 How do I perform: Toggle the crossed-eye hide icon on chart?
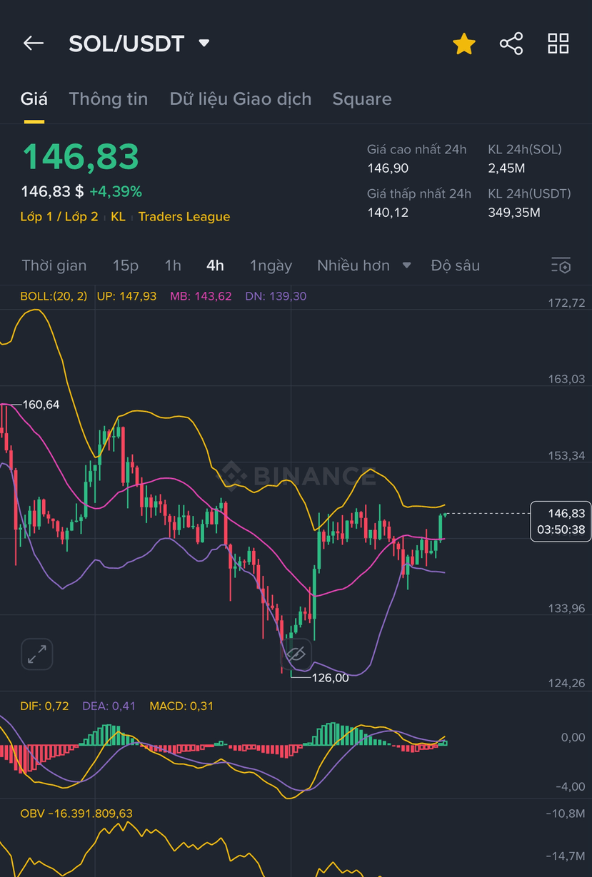[x=296, y=654]
